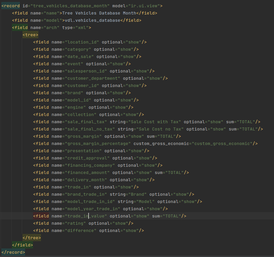Screen dimensions: 274x257
Task: Click the "brand_trade_in" field name
Action: coord(86,194)
